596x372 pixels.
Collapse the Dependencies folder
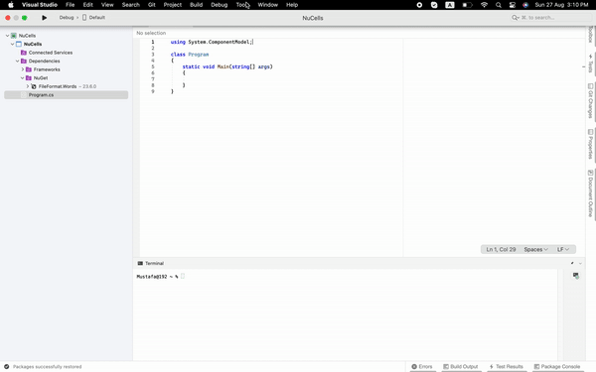point(17,61)
